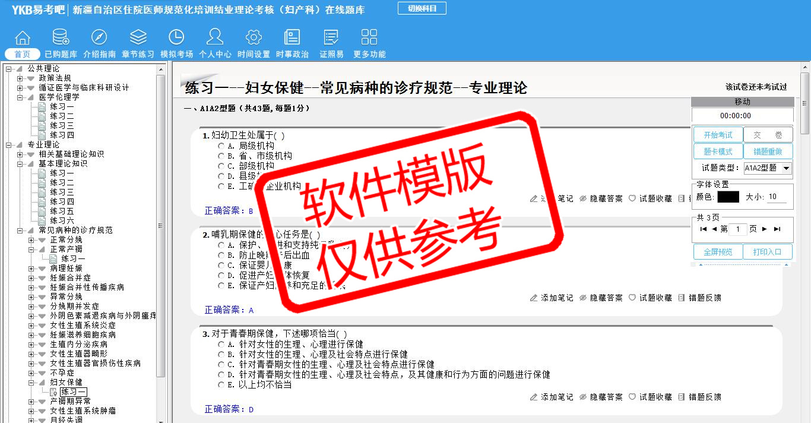
Task: Click the page number input field
Action: 737,229
